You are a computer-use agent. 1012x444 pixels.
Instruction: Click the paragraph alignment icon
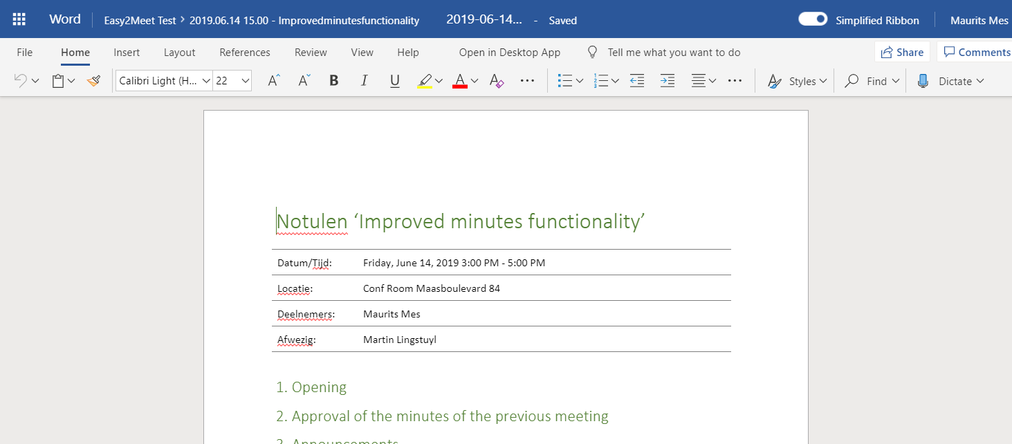pyautogui.click(x=699, y=81)
